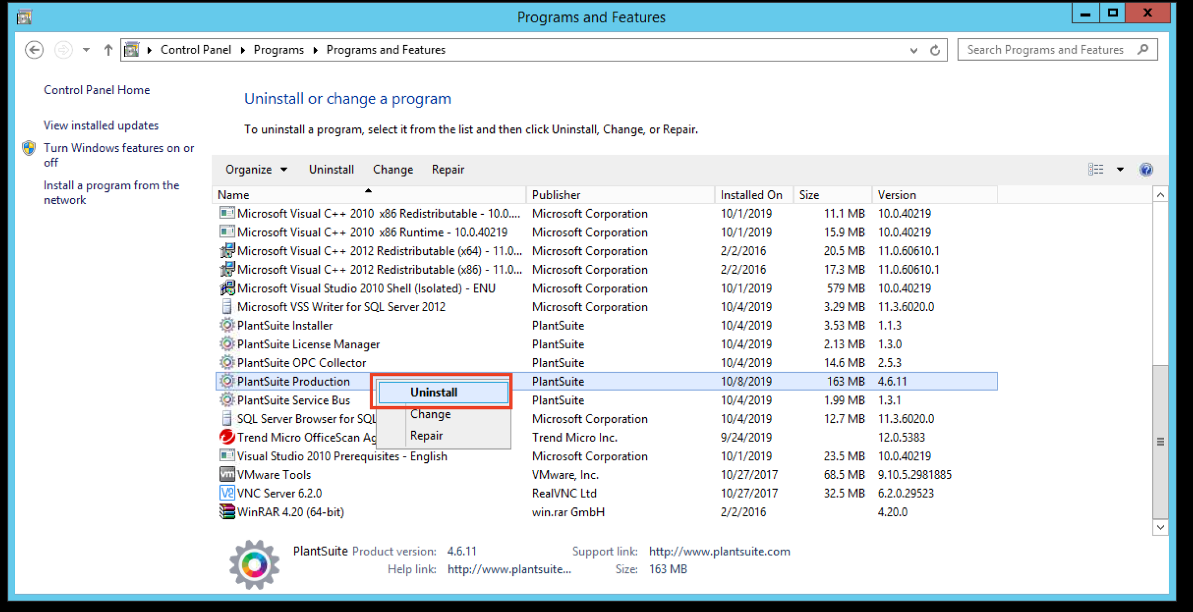
Task: Open the View installed updates link
Action: tap(101, 125)
